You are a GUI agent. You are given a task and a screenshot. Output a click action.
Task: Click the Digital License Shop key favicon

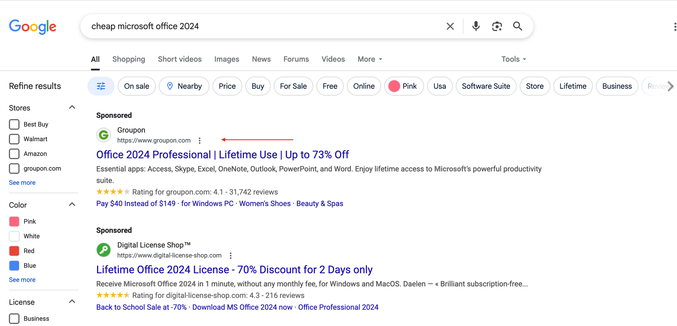coord(104,250)
